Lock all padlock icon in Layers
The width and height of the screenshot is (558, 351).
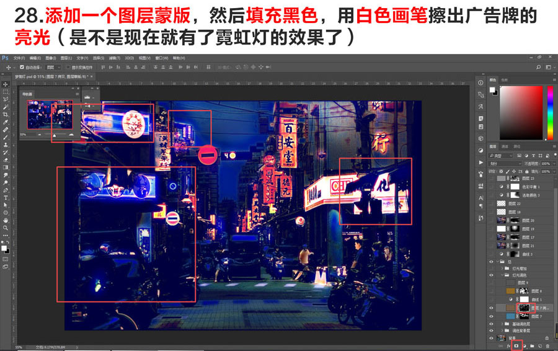tap(527, 171)
